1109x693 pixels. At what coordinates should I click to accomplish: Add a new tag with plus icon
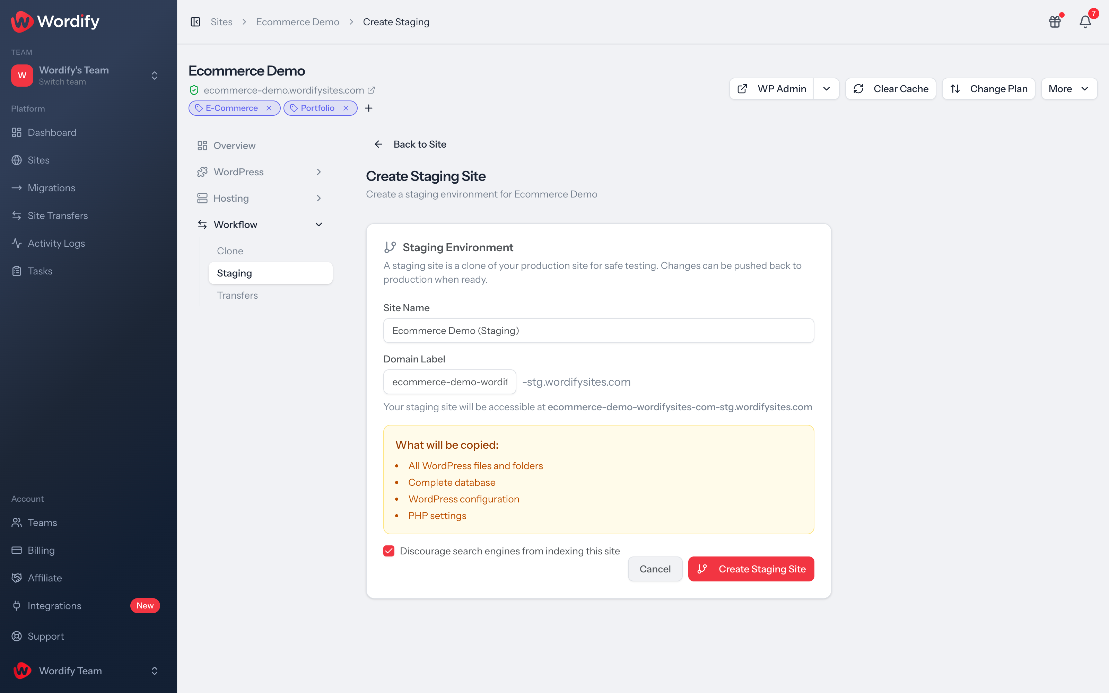point(368,108)
